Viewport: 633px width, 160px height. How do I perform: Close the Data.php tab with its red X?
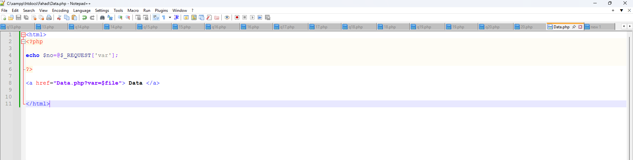[580, 27]
